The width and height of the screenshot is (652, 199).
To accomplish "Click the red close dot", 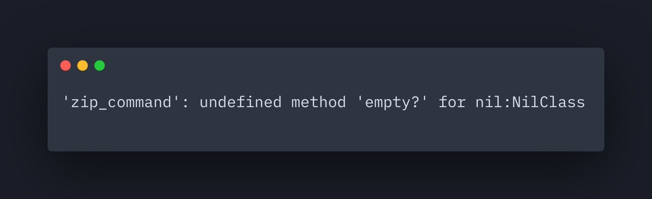I will click(x=65, y=66).
